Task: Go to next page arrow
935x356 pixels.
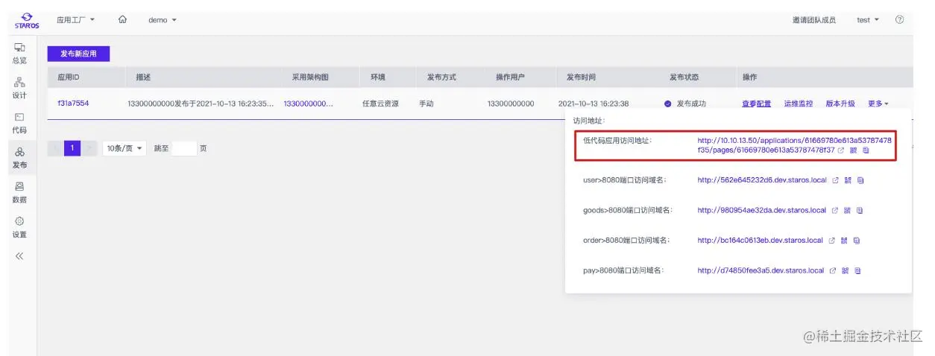Action: (89, 148)
